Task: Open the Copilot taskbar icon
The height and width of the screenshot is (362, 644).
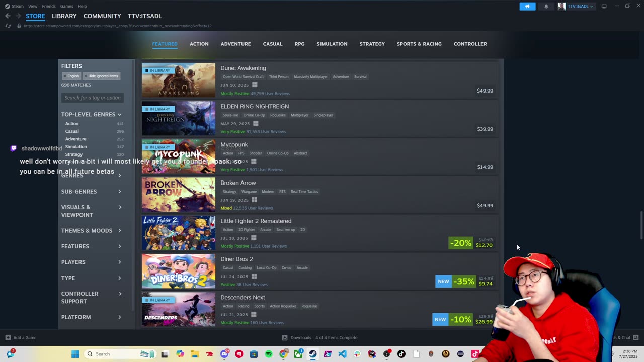Action: pyautogui.click(x=180, y=354)
